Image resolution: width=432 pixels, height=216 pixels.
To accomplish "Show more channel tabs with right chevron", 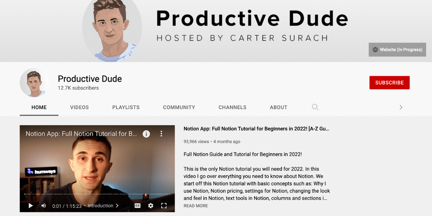I will point(401,107).
